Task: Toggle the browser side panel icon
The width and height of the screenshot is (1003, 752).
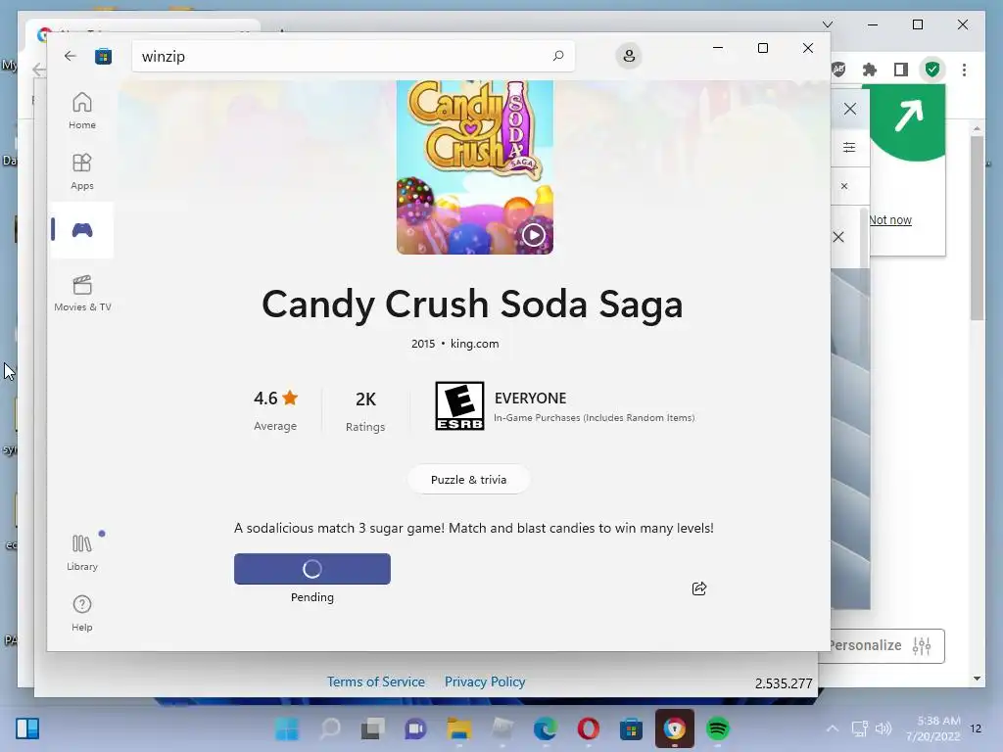Action: 901,70
